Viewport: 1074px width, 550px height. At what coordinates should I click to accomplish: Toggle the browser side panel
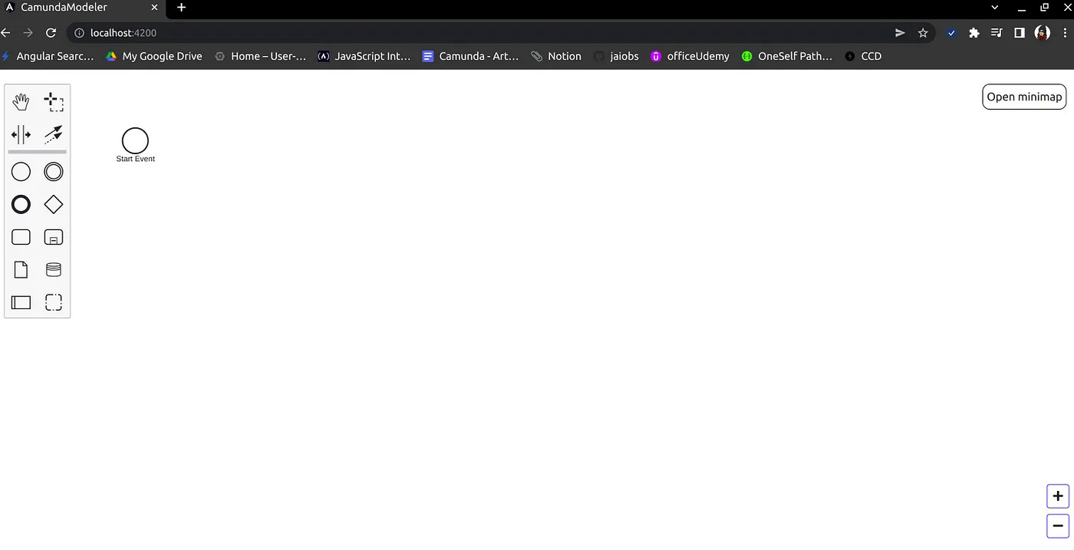point(1020,33)
